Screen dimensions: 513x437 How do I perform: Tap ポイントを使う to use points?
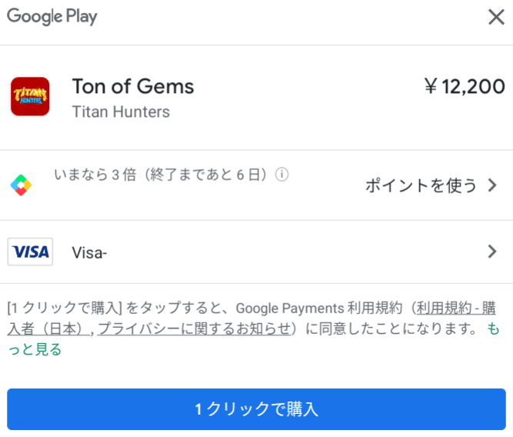(x=421, y=185)
